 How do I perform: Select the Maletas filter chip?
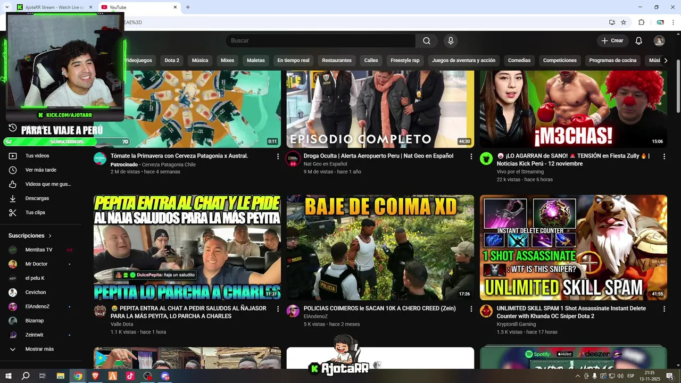[256, 61]
